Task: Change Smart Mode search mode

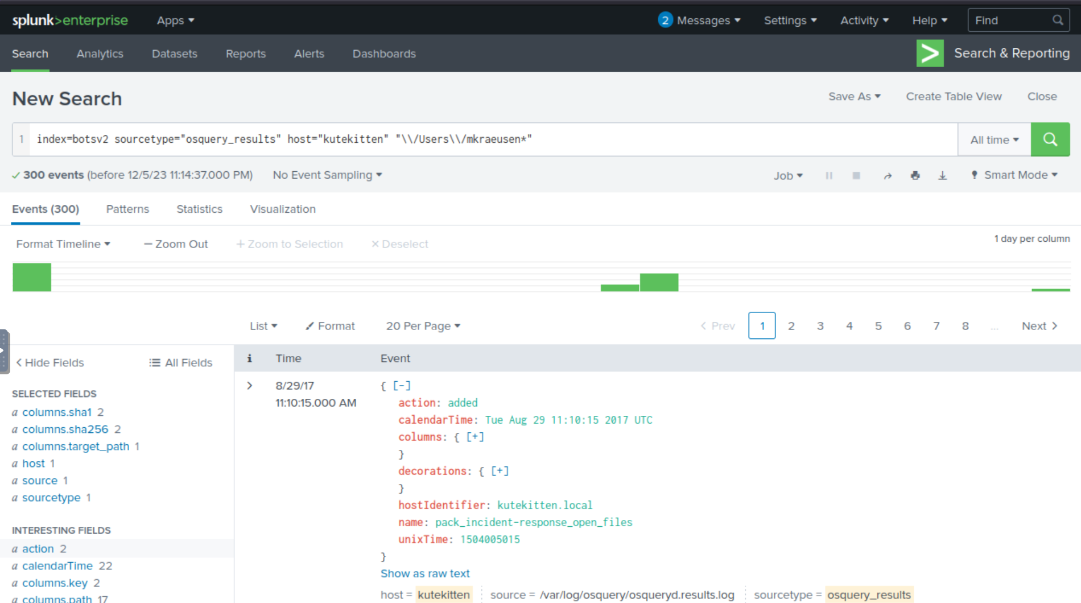Action: point(1014,175)
